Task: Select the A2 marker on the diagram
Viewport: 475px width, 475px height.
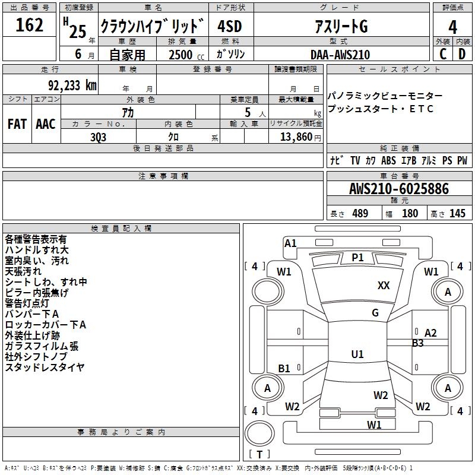Action: (x=430, y=333)
